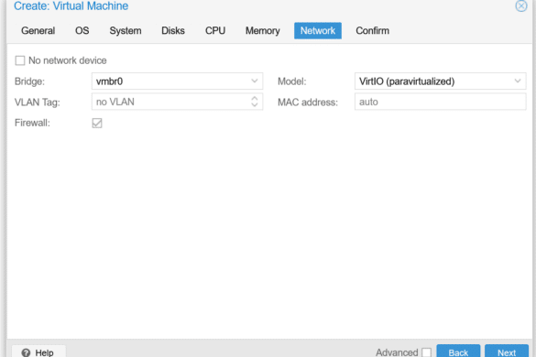Open the Bridge dropdown arrow

[x=255, y=81]
